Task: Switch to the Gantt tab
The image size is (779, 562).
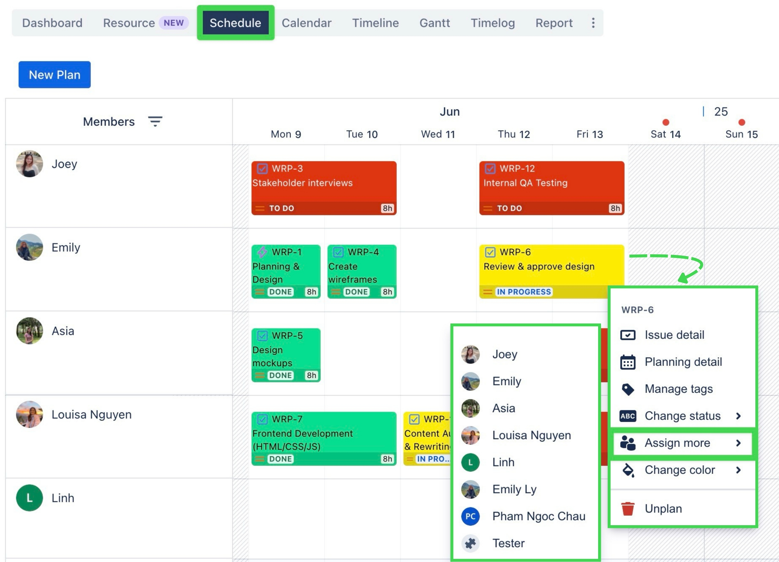Action: [434, 23]
